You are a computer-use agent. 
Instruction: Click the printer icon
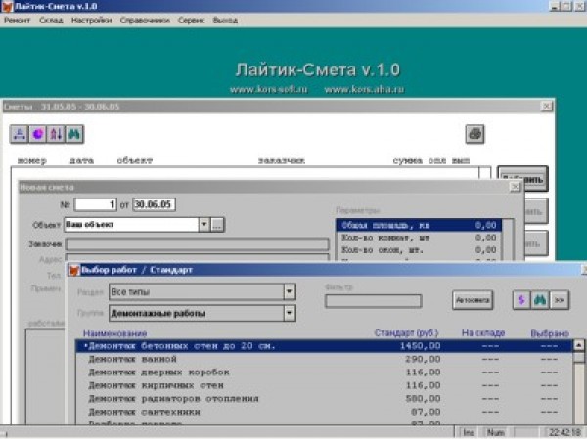click(x=474, y=133)
